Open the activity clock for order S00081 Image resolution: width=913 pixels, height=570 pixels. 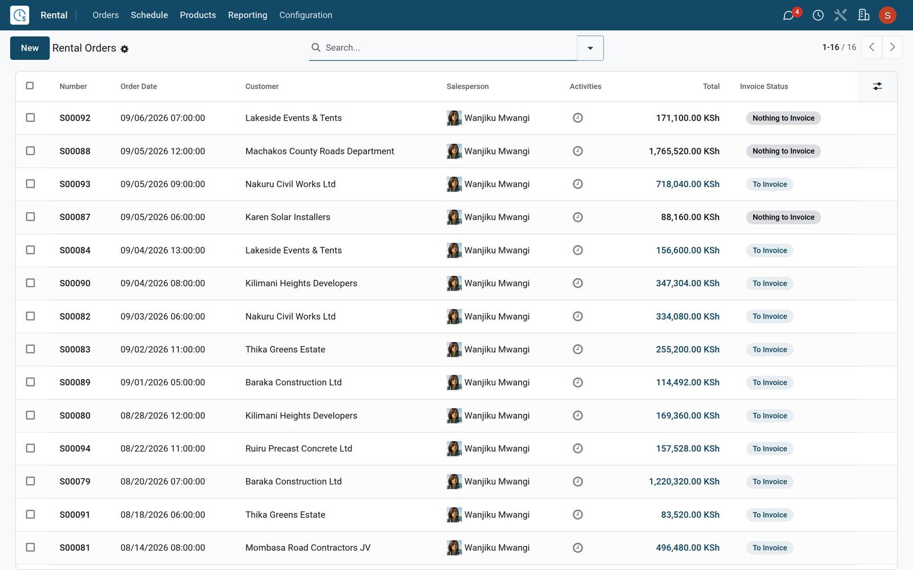577,548
